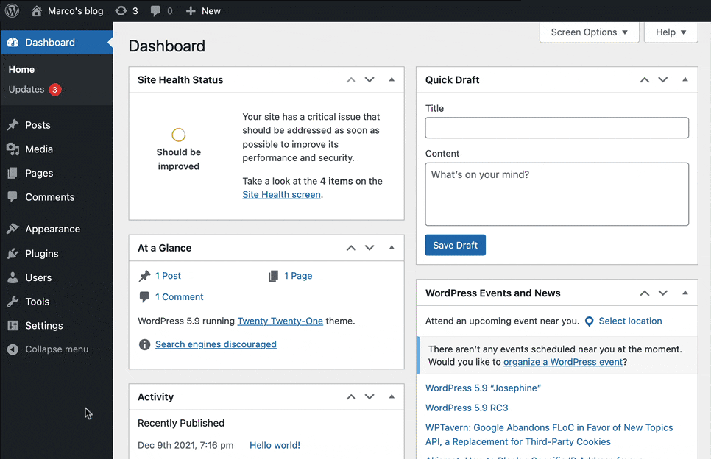711x459 pixels.
Task: Click the Quick Draft Title field
Action: coord(556,127)
